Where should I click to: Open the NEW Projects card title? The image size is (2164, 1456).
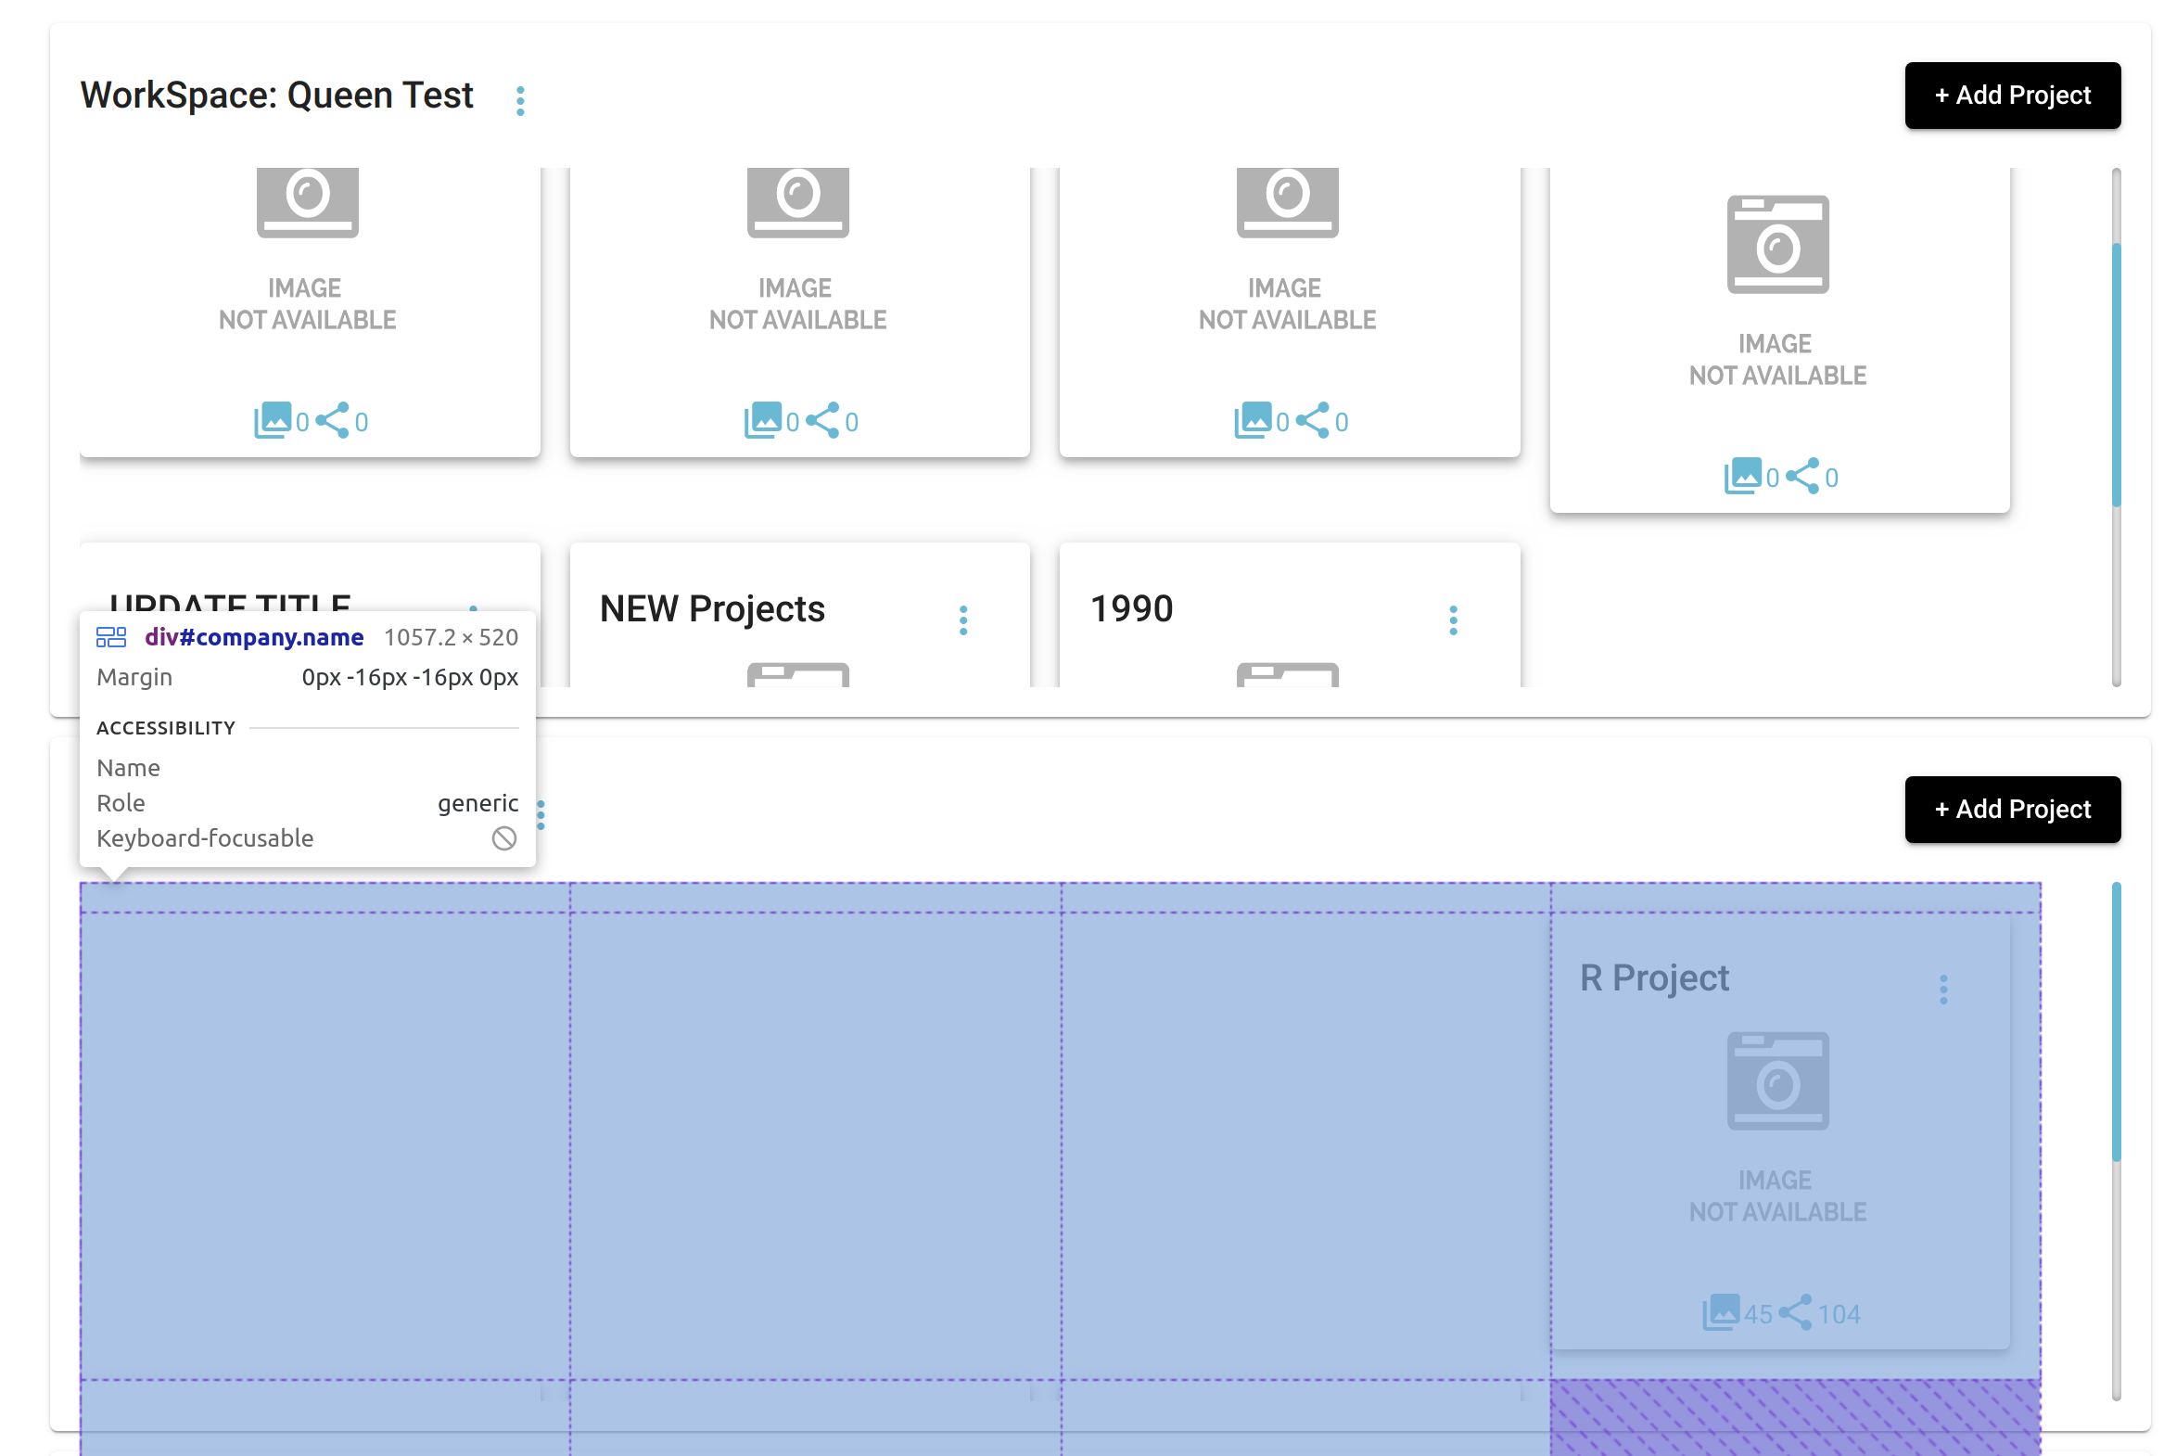[712, 609]
